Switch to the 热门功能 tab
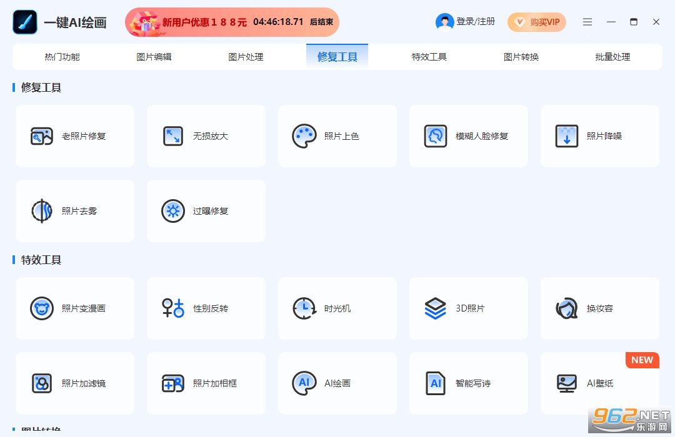This screenshot has height=437, width=675. point(62,57)
